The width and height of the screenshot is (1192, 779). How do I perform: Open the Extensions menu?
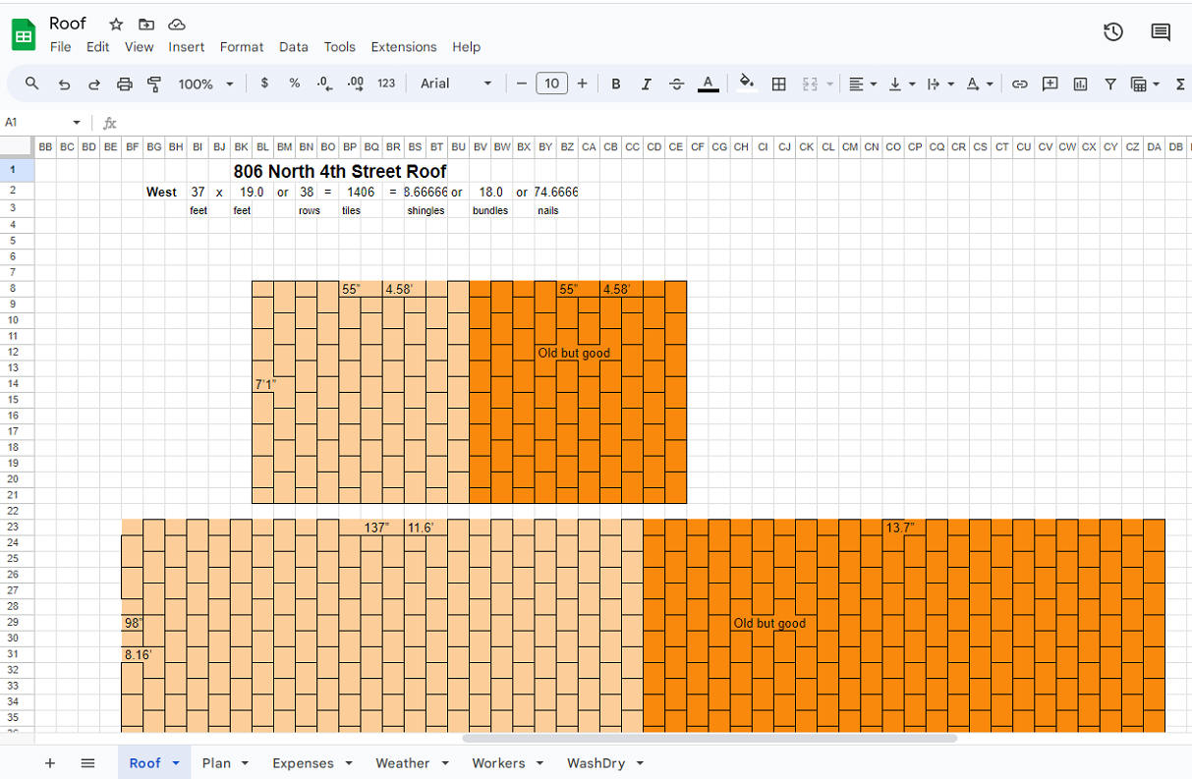403,47
